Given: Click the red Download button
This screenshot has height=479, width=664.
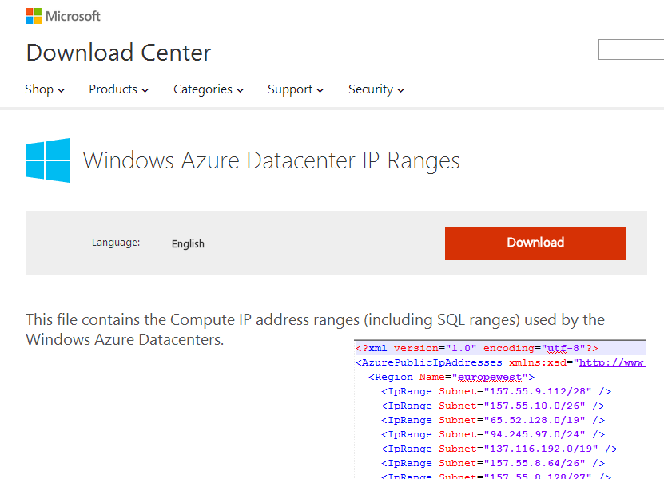Looking at the screenshot, I should [535, 243].
